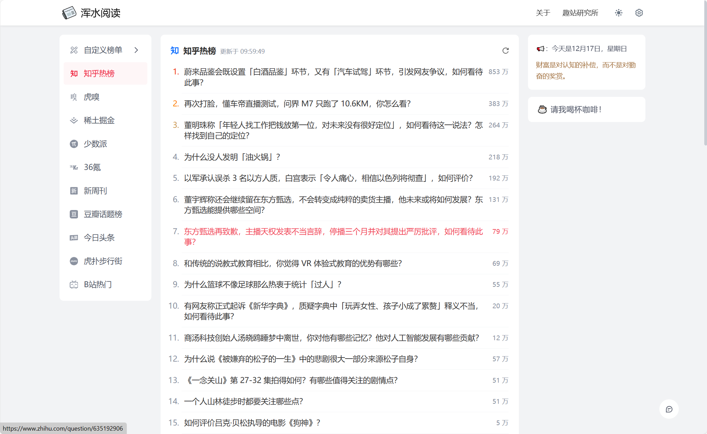Open the 关于 page link
The width and height of the screenshot is (707, 434).
click(543, 13)
